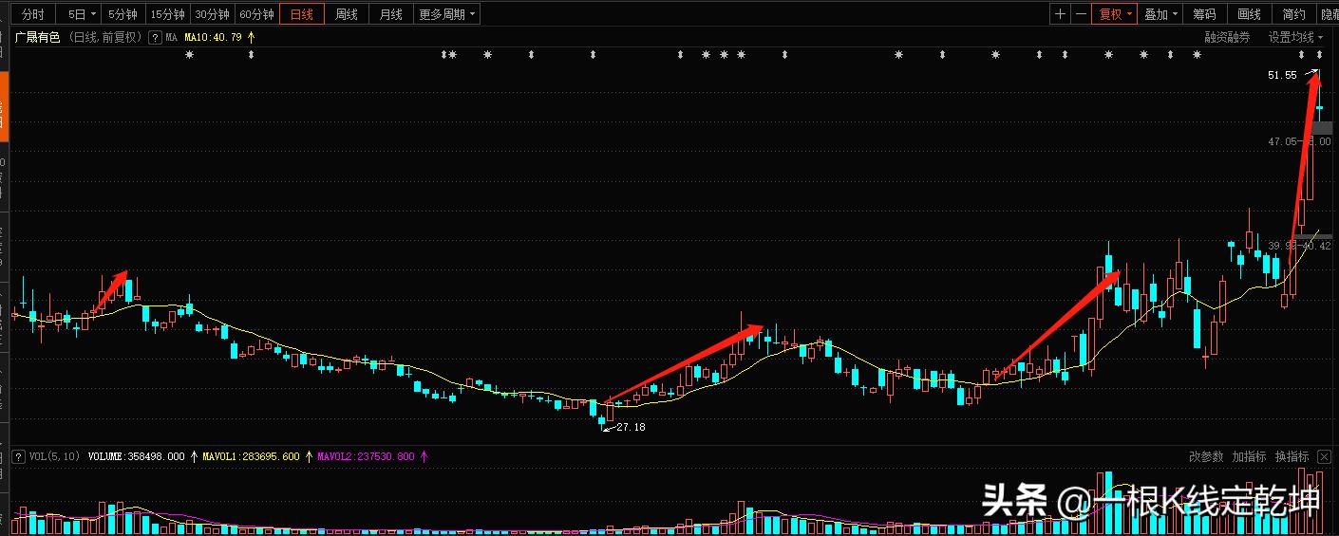This screenshot has width=1339, height=536.
Task: Switch to the 60分钟 period
Action: [x=256, y=14]
